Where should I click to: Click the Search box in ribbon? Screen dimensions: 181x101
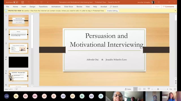[114, 7]
